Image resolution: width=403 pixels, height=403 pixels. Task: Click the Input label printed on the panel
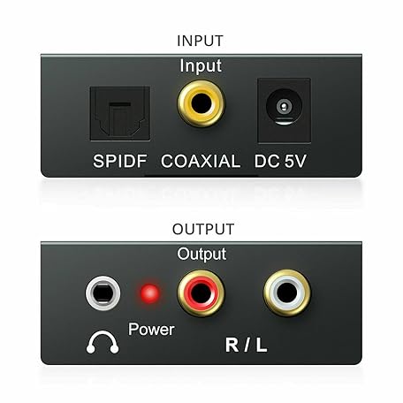tap(201, 65)
